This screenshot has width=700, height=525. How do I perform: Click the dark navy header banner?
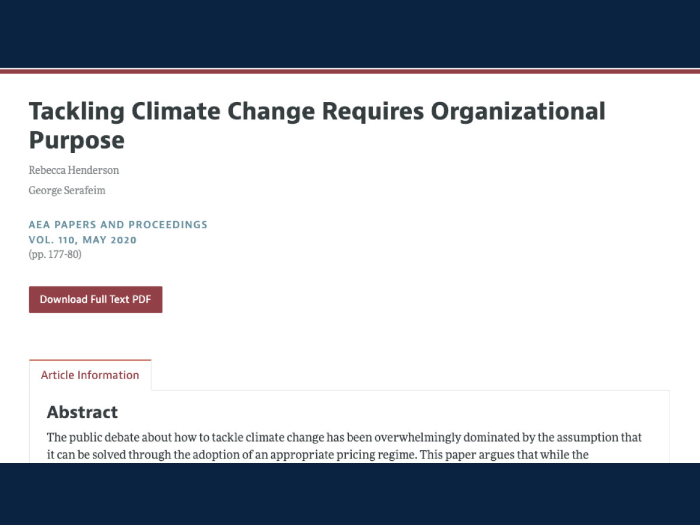[350, 34]
